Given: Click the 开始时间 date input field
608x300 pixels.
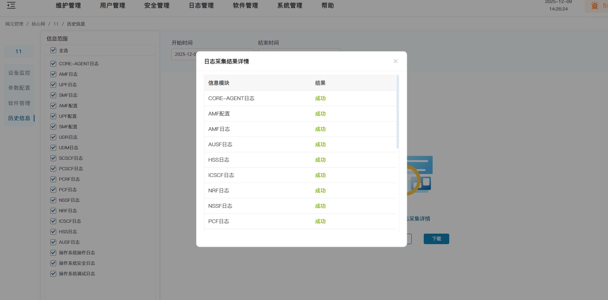Looking at the screenshot, I should coord(184,54).
